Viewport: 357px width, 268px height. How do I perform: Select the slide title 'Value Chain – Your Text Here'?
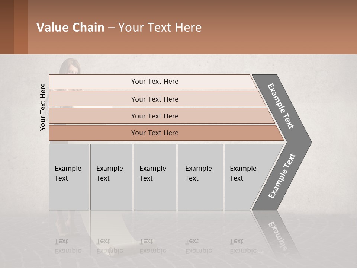click(119, 27)
